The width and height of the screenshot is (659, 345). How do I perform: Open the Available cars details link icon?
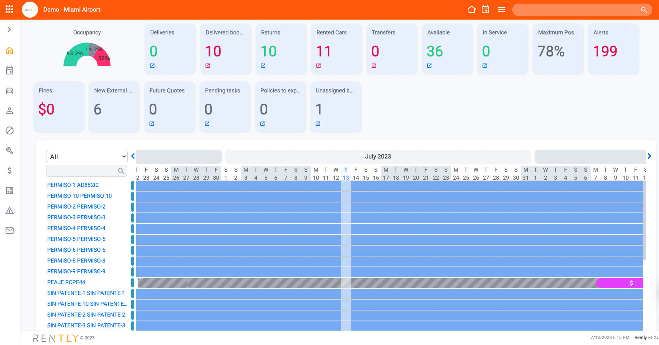tap(429, 66)
